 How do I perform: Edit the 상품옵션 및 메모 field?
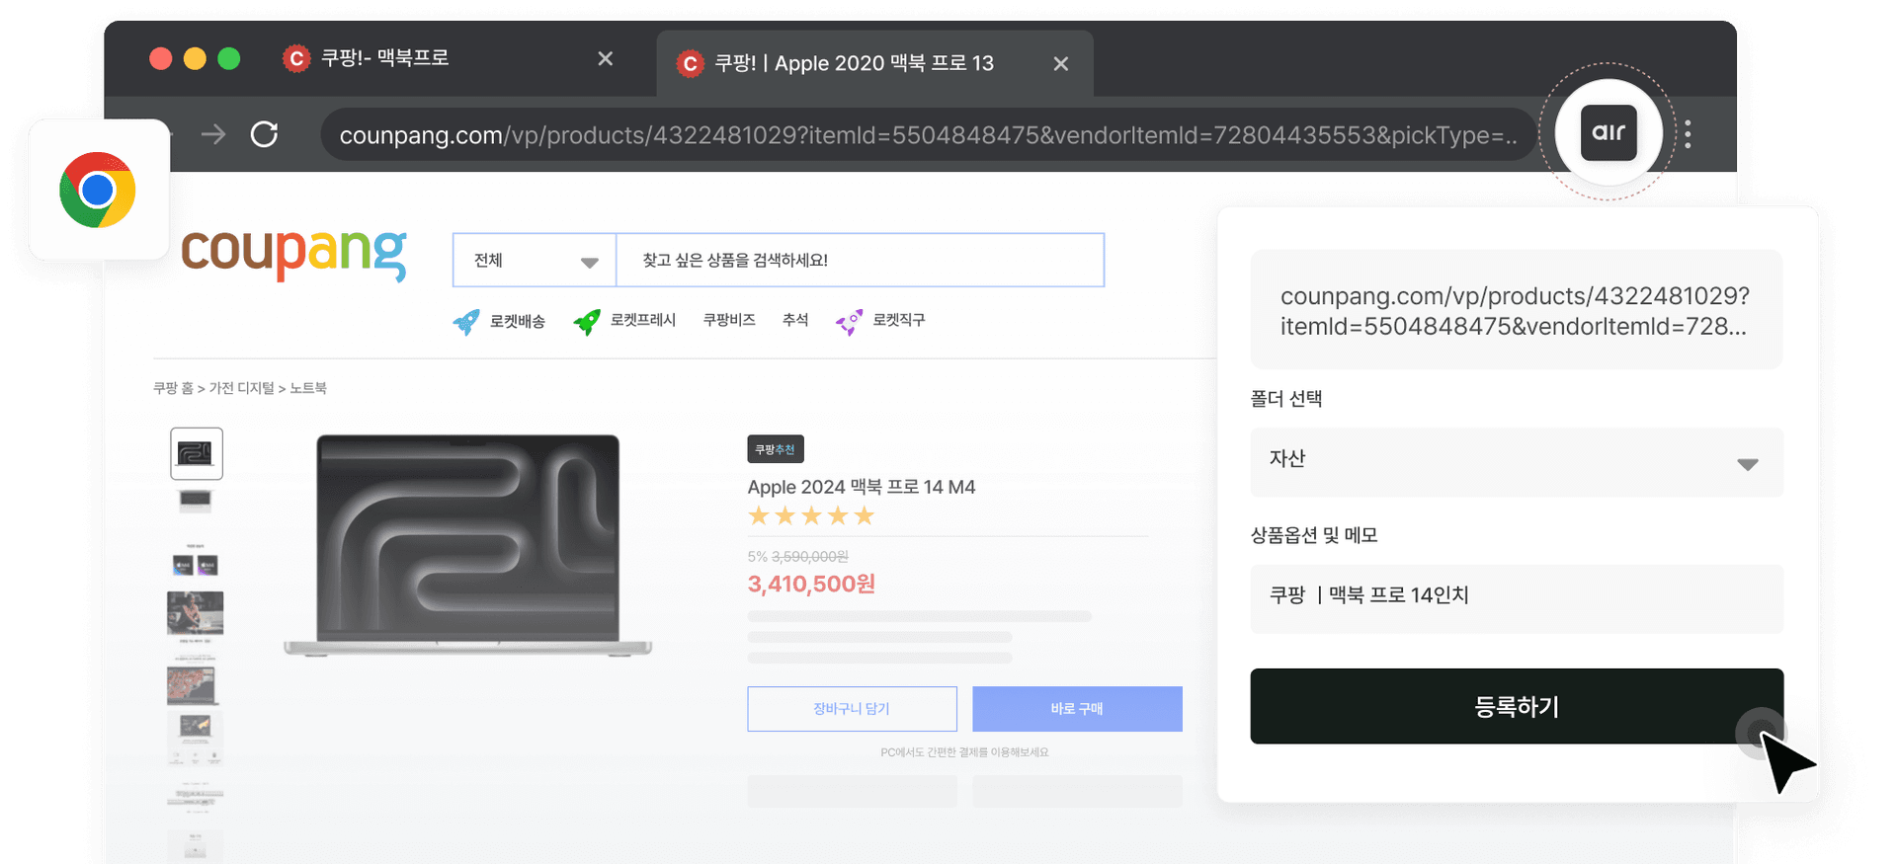pos(1517,598)
